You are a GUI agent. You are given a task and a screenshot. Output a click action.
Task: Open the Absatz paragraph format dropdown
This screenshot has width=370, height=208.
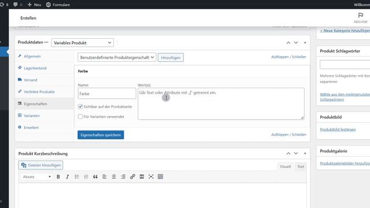[x=36, y=177]
